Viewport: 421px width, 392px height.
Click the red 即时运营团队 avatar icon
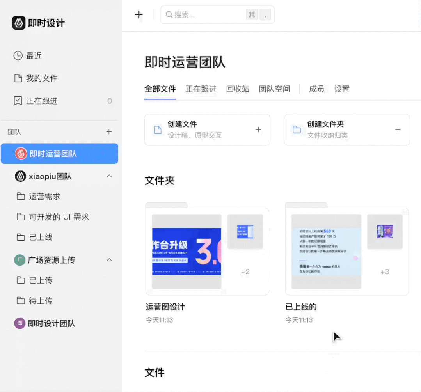click(21, 154)
